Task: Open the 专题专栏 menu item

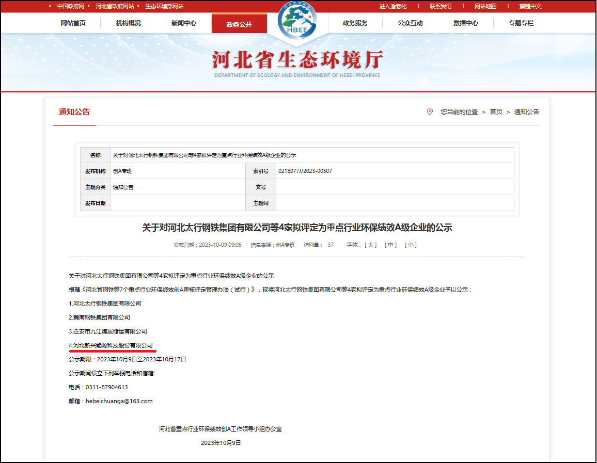Action: tap(521, 23)
